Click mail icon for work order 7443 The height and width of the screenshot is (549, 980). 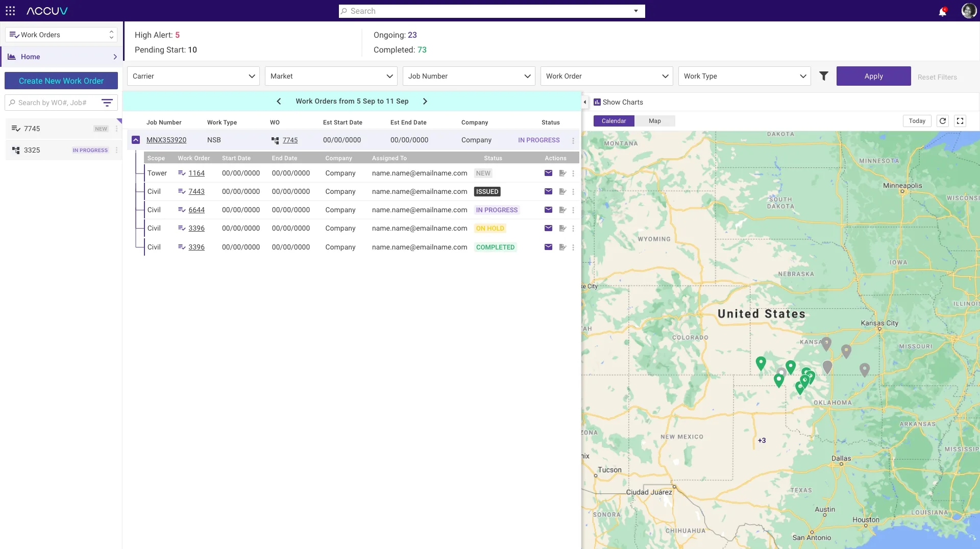548,191
